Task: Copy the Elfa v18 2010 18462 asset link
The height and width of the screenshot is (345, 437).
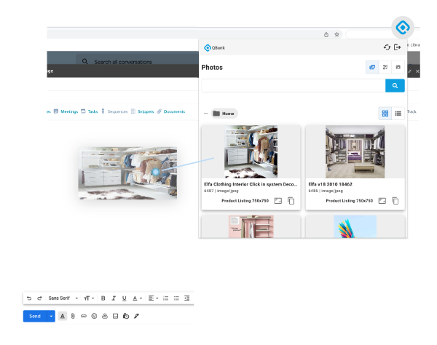Action: click(395, 201)
